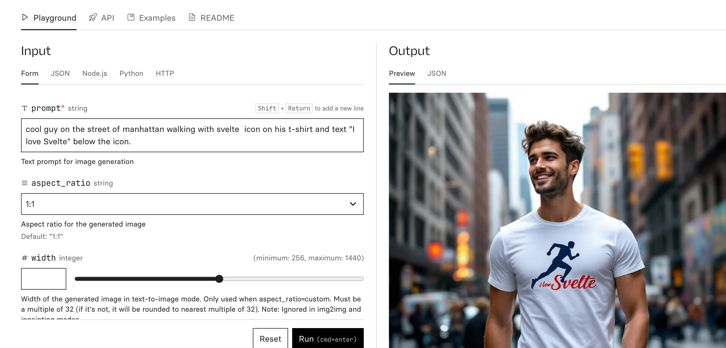Click the hash icon beside width
This screenshot has height=348, width=726.
coord(25,258)
